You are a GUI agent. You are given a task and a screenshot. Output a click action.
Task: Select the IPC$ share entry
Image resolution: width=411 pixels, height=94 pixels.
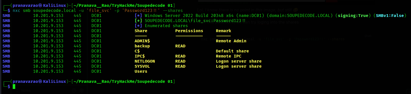[x=140, y=56]
